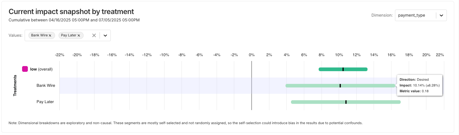The height and width of the screenshot is (135, 459).
Task: Click the magenta low treatment color swatch
Action: coord(25,69)
